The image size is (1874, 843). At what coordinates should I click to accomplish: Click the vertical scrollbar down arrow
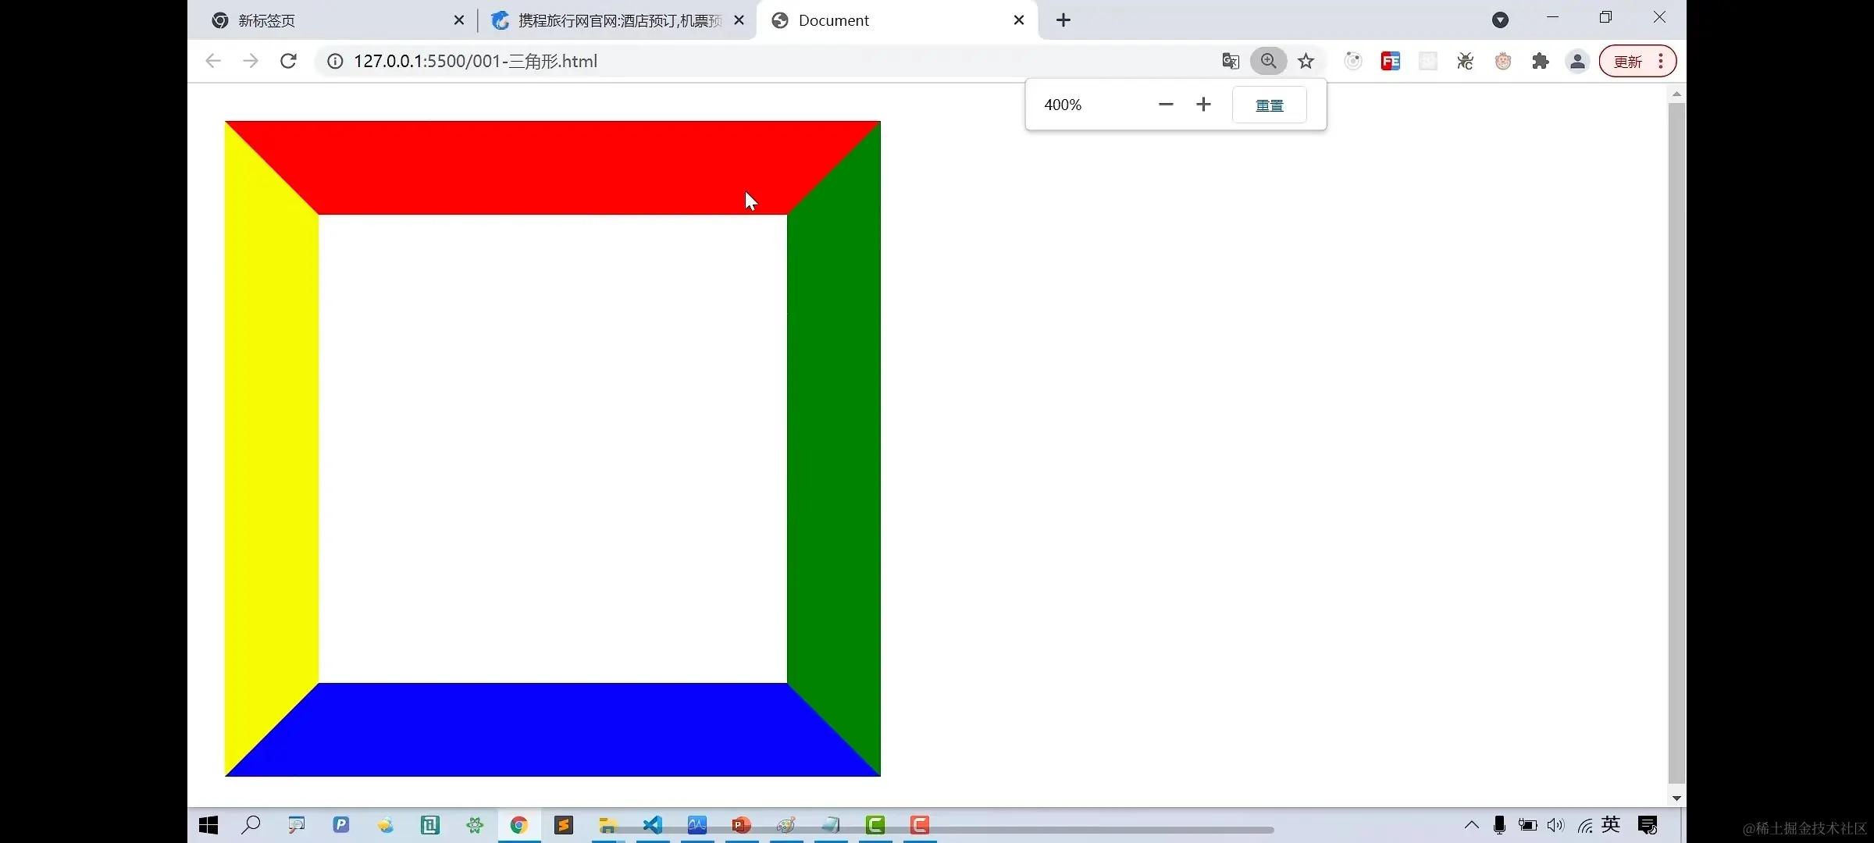tap(1676, 799)
